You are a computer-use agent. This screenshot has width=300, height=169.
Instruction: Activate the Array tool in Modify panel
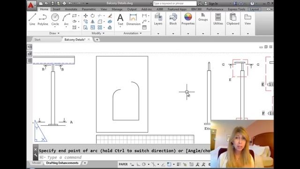coord(100,27)
